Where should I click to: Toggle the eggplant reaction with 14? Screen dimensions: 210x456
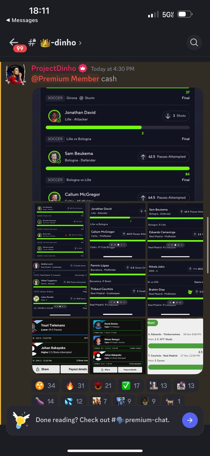pyautogui.click(x=45, y=401)
